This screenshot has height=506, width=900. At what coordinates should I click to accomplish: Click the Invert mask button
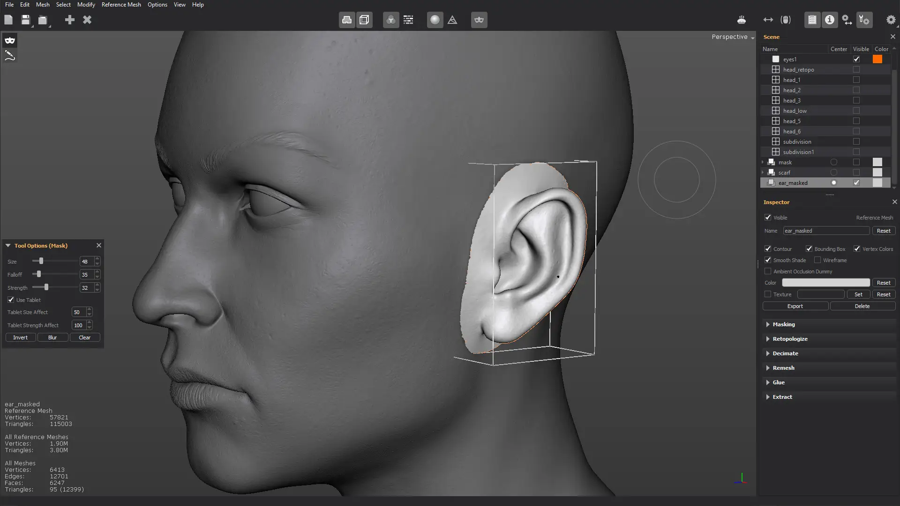pos(20,337)
